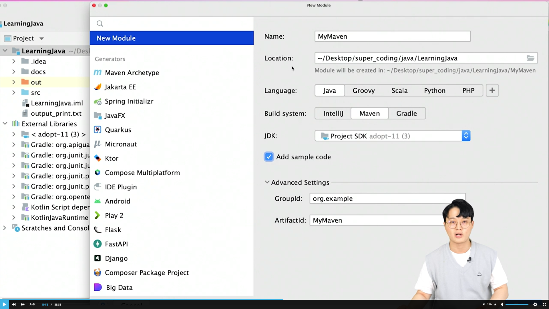549x309 pixels.
Task: Adjust the video volume slider
Action: [517, 304]
